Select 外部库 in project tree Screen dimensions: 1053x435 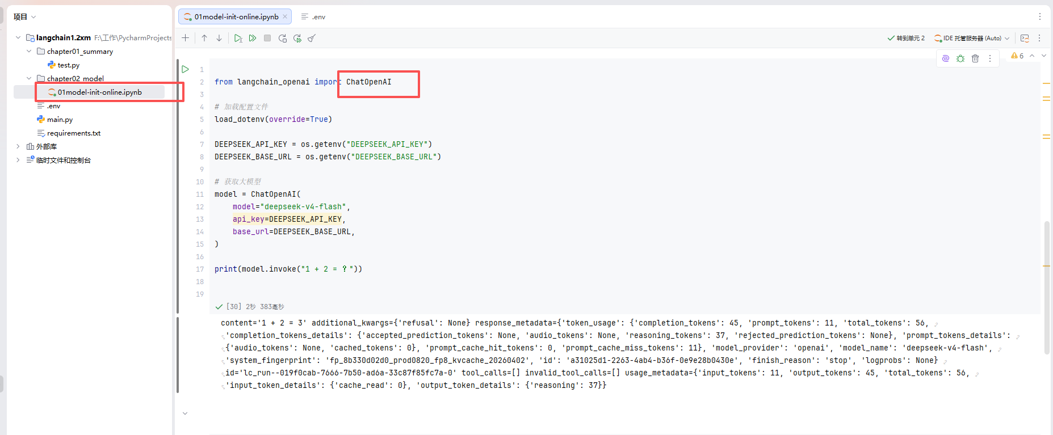pyautogui.click(x=46, y=146)
